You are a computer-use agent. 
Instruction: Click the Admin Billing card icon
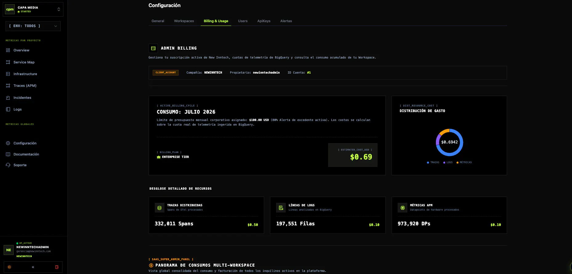click(153, 48)
